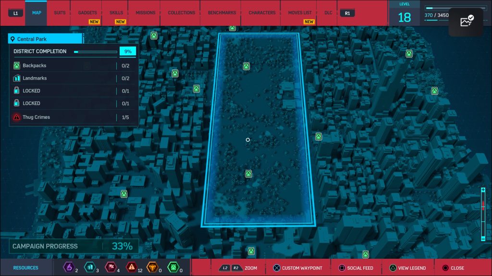Open the Social Feed button
492x276 pixels.
(x=356, y=268)
